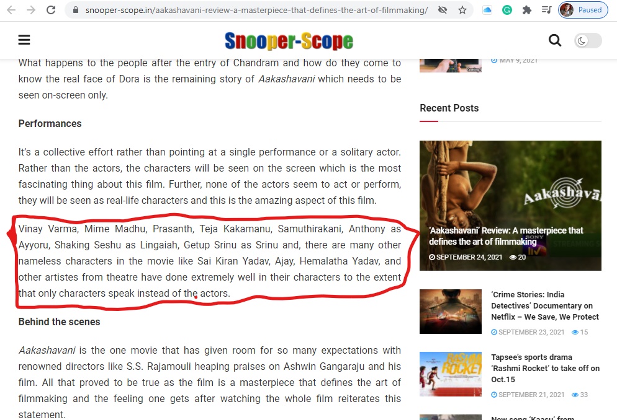The height and width of the screenshot is (420, 617).
Task: Bookmark this page with the star icon
Action: (x=462, y=10)
